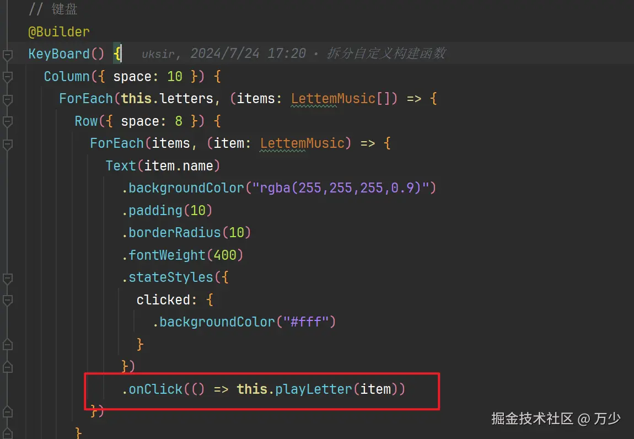The width and height of the screenshot is (634, 439).
Task: Click the Text component name
Action: pos(121,165)
